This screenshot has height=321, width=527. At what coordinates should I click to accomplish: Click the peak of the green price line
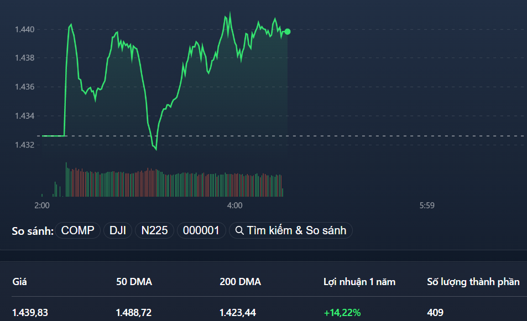point(229,11)
